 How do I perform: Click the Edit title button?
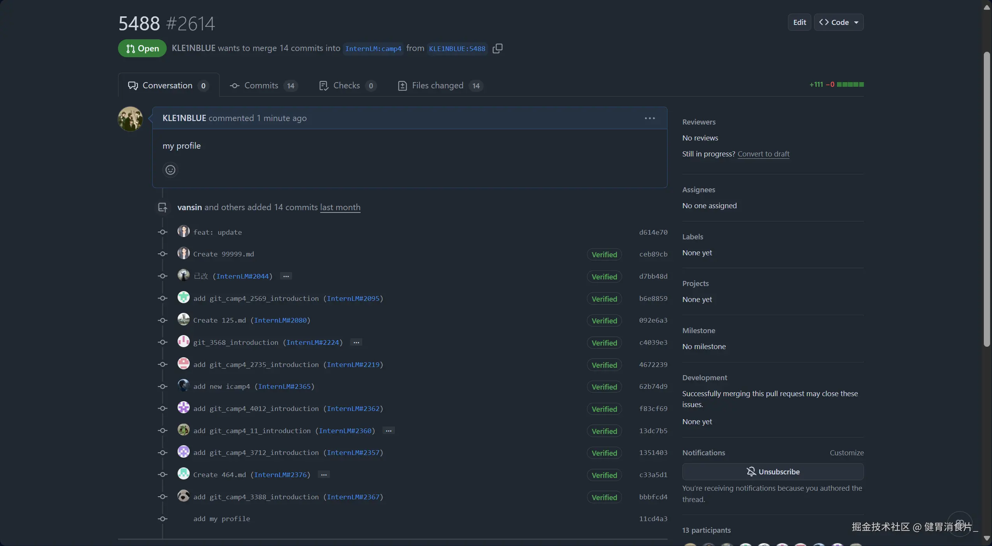799,23
